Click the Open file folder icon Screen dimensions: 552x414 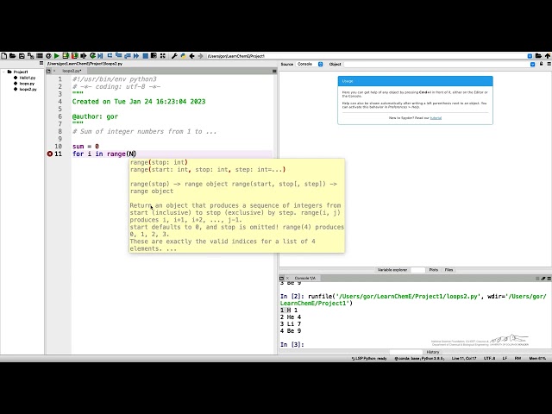tap(12, 55)
